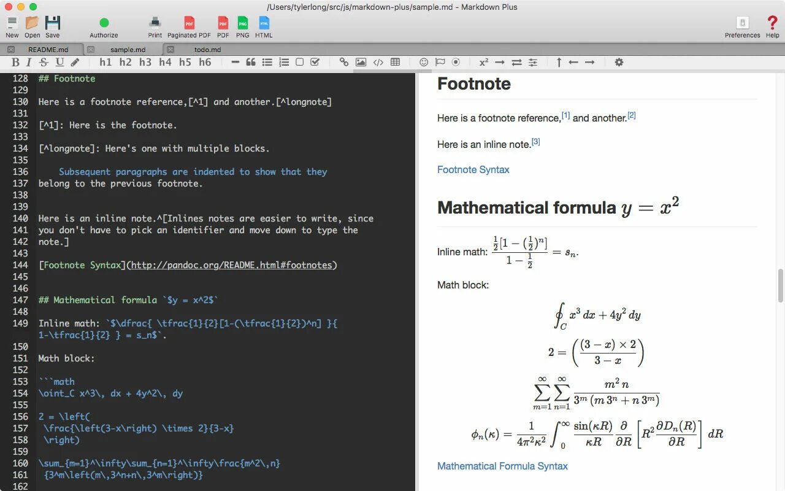Switch to the todo.md tab

207,49
